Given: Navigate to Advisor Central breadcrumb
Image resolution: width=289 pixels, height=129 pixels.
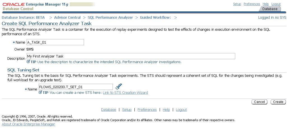Looking at the screenshot, I should [67, 17].
